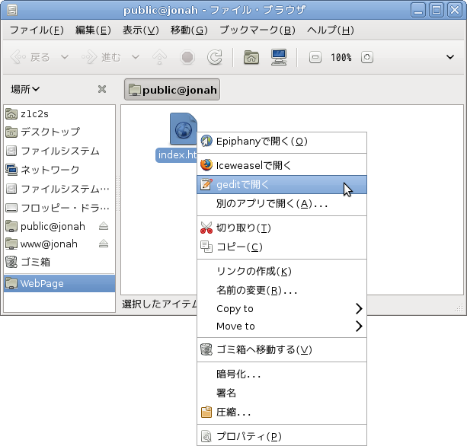
Task: Click the Reload toolbar icon
Action: point(215,57)
